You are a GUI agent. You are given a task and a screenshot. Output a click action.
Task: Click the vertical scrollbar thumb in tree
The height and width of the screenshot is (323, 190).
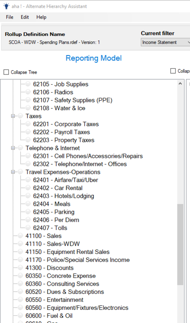point(180,244)
